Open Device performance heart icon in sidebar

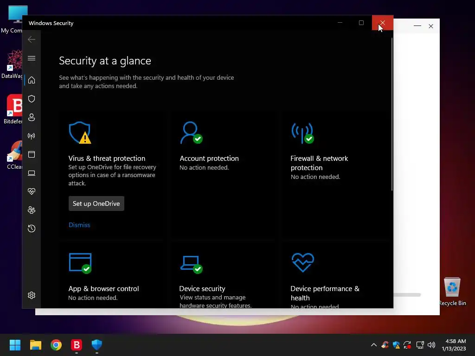pyautogui.click(x=32, y=191)
